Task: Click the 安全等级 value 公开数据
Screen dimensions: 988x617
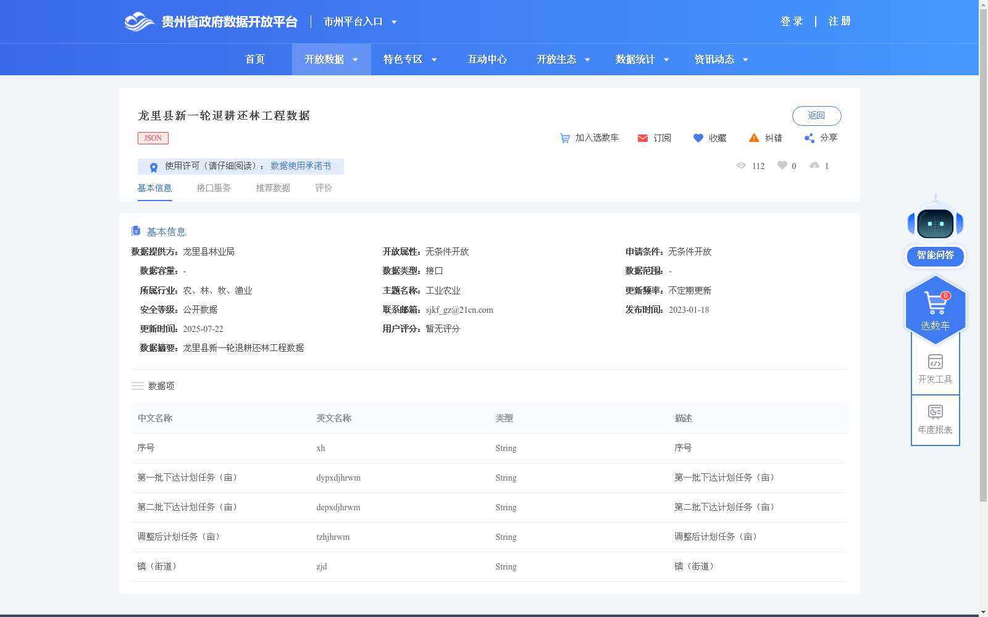Action: click(200, 310)
